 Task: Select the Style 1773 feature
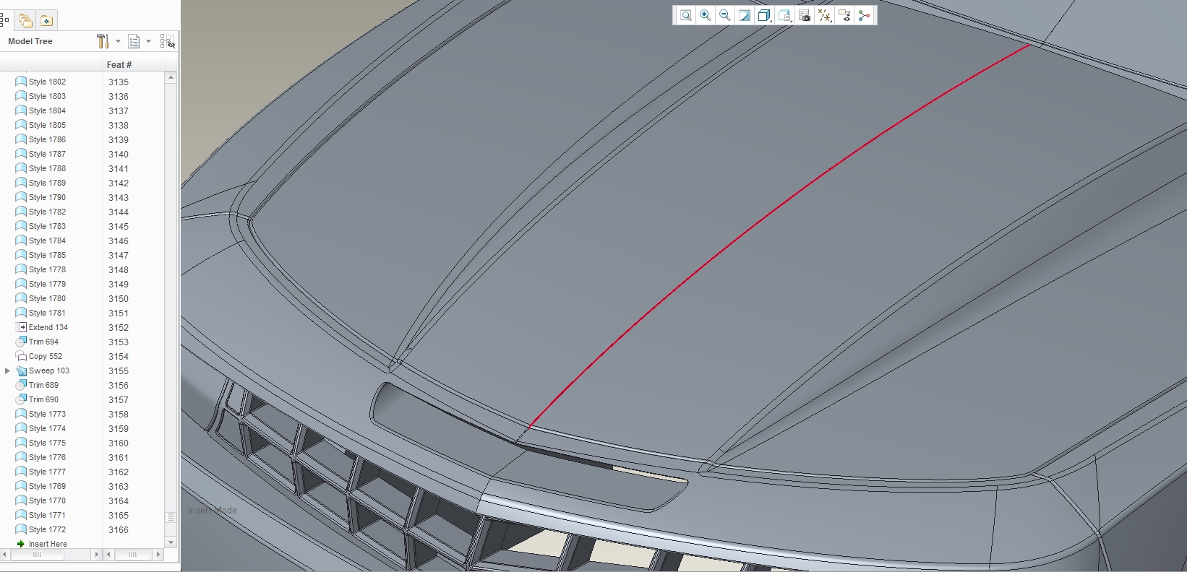click(47, 414)
